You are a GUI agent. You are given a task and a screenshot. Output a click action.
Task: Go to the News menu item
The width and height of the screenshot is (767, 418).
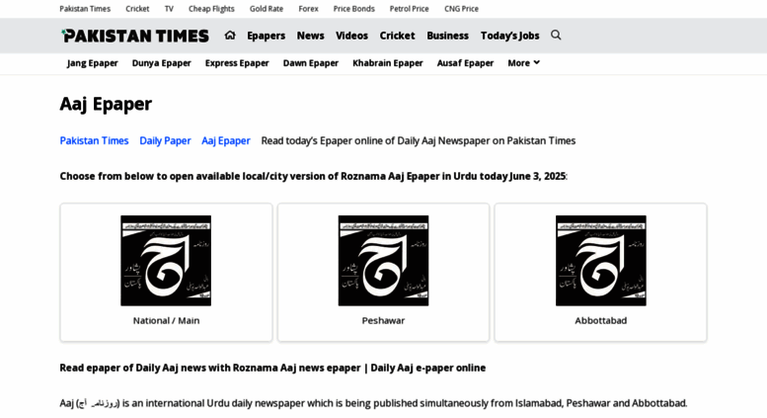tap(310, 36)
